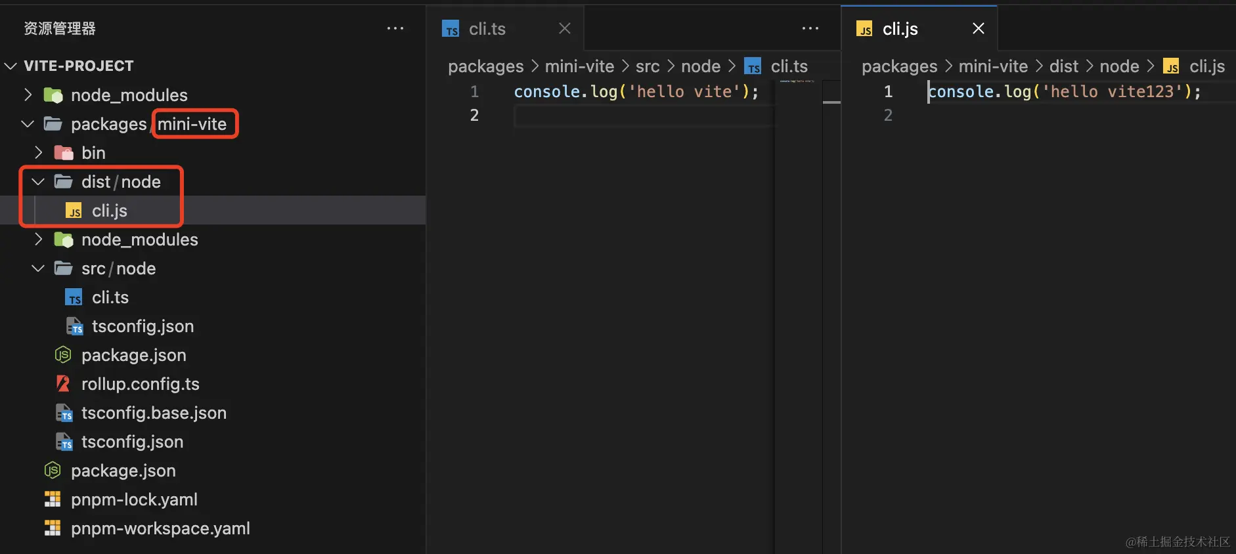Close the cli.js tab
Screen dimensions: 1236x554
point(979,28)
